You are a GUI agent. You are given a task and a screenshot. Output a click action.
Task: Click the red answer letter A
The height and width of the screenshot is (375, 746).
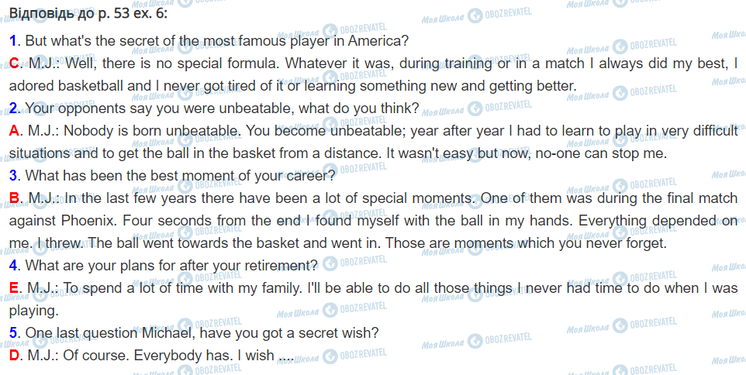coord(15,130)
